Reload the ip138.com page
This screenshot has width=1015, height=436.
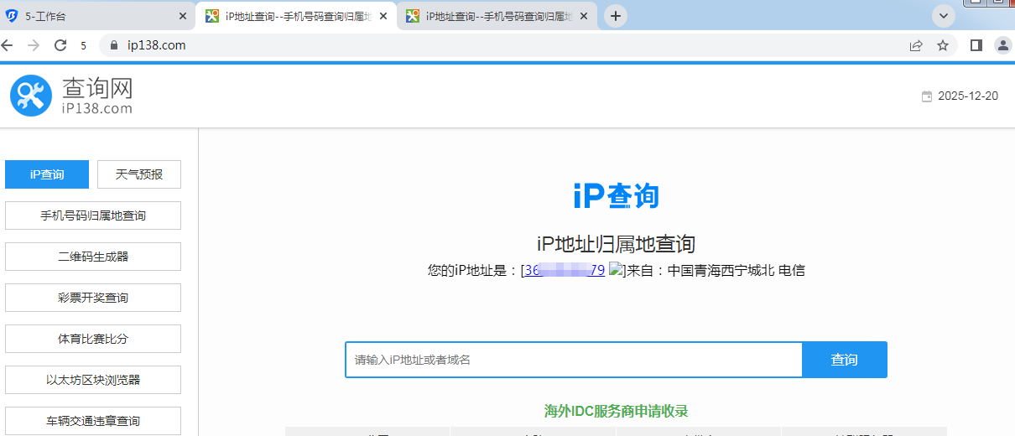(x=60, y=45)
